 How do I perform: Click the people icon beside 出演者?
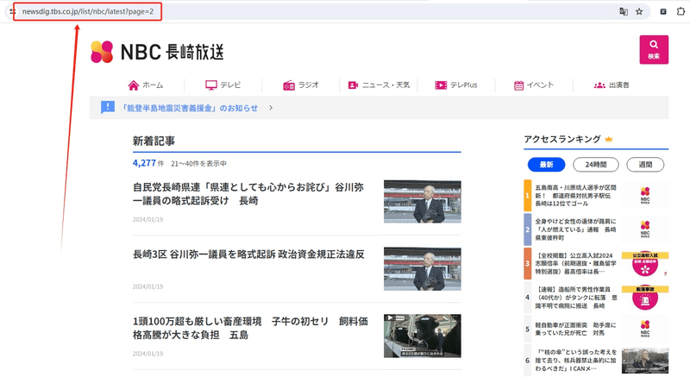tap(599, 85)
